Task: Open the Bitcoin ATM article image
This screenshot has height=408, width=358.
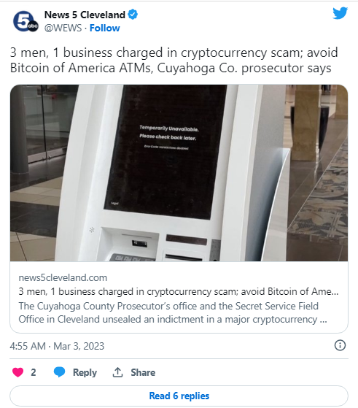Action: 179,173
